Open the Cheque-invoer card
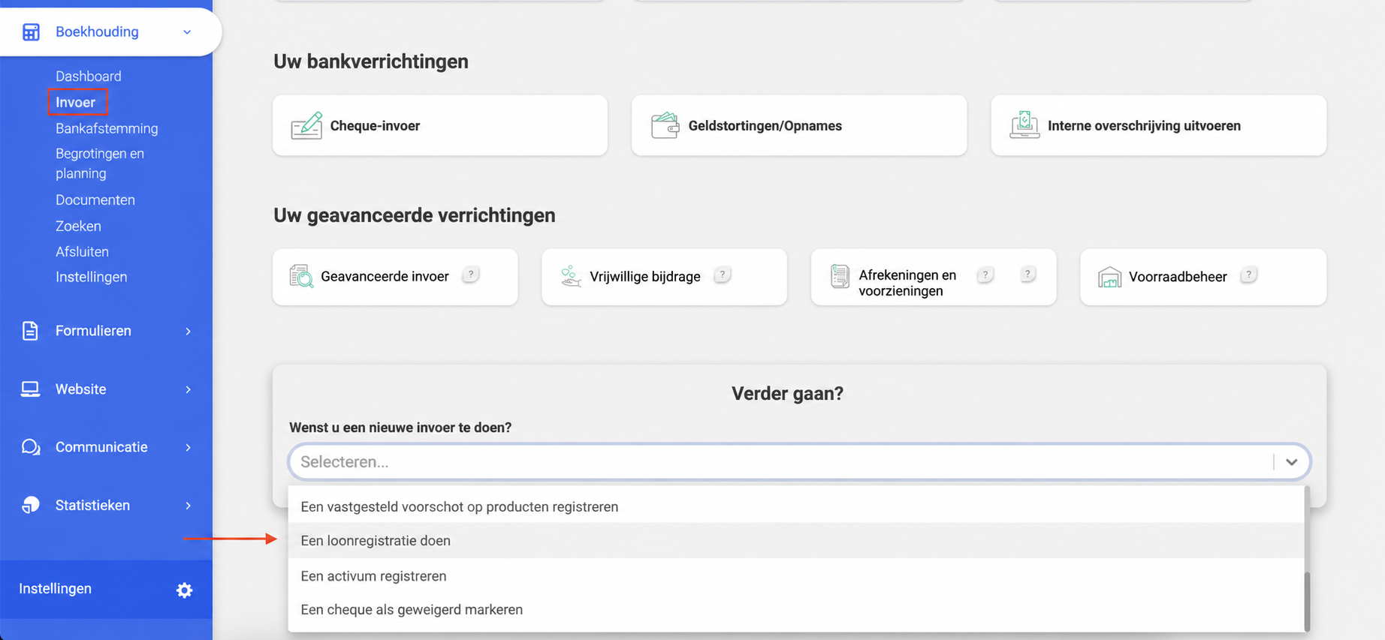 (440, 125)
